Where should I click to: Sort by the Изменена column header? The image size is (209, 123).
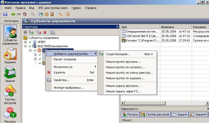[176, 27]
